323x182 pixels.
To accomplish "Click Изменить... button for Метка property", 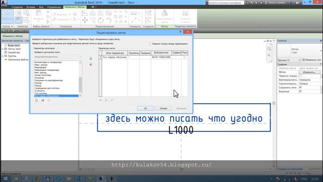I will coord(309,72).
